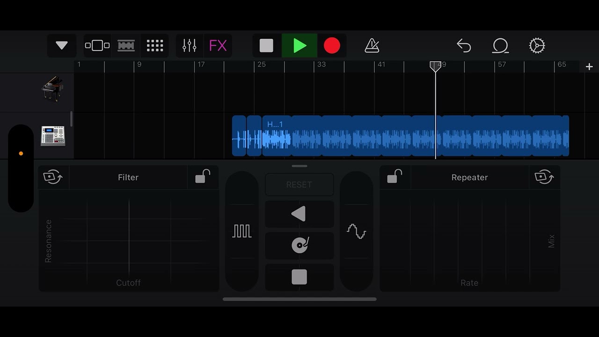Tap the gater square-wave effect strip

(x=242, y=231)
